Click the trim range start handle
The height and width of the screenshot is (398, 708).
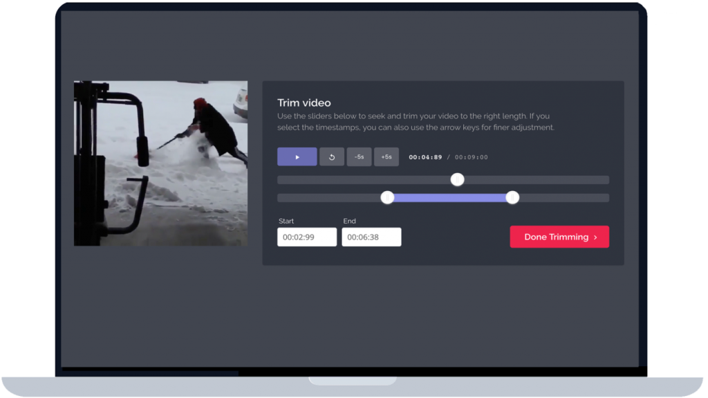[387, 198]
